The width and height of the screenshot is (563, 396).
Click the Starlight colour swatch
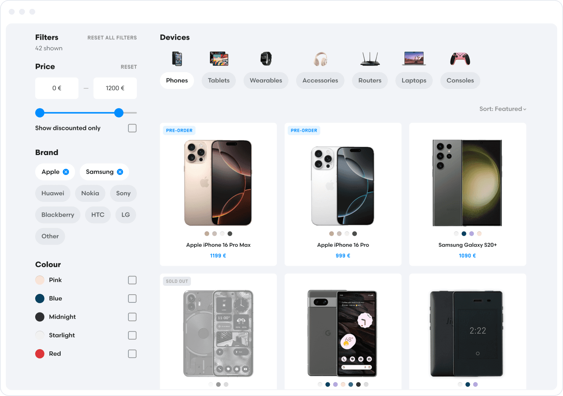[40, 335]
